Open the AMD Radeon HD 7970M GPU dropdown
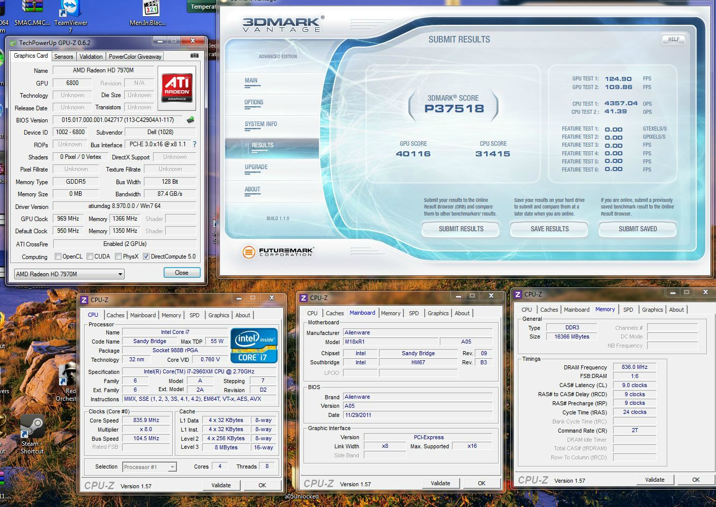Screen dimensions: 716x507 pos(69,274)
